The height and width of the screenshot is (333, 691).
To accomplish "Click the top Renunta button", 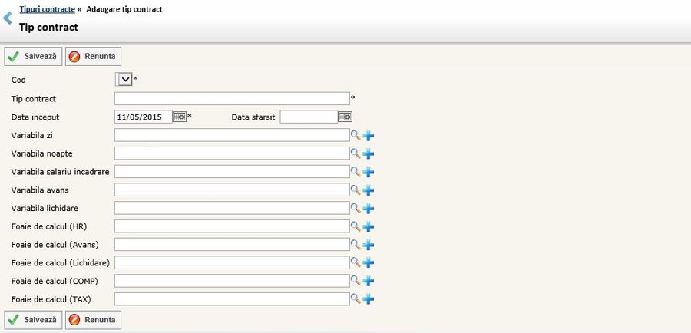I will pos(93,57).
